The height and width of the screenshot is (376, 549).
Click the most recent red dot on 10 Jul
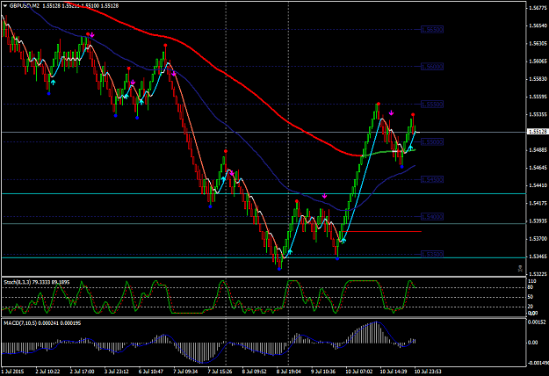(x=413, y=115)
